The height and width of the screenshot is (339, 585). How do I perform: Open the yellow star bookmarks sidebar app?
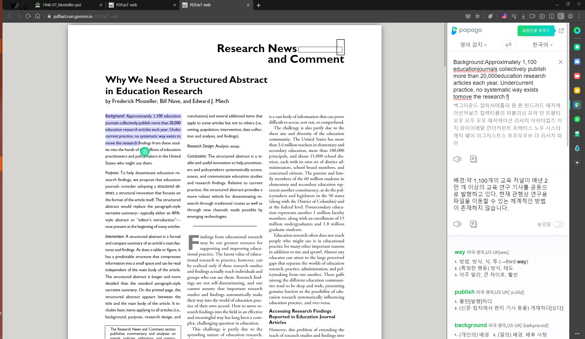577,90
